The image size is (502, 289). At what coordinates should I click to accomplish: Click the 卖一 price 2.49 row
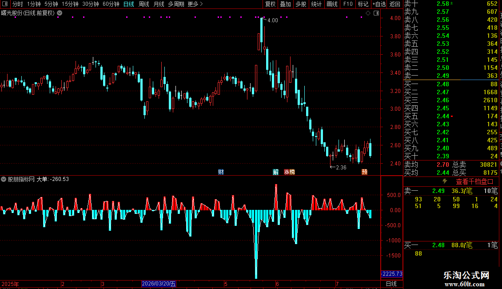point(451,76)
